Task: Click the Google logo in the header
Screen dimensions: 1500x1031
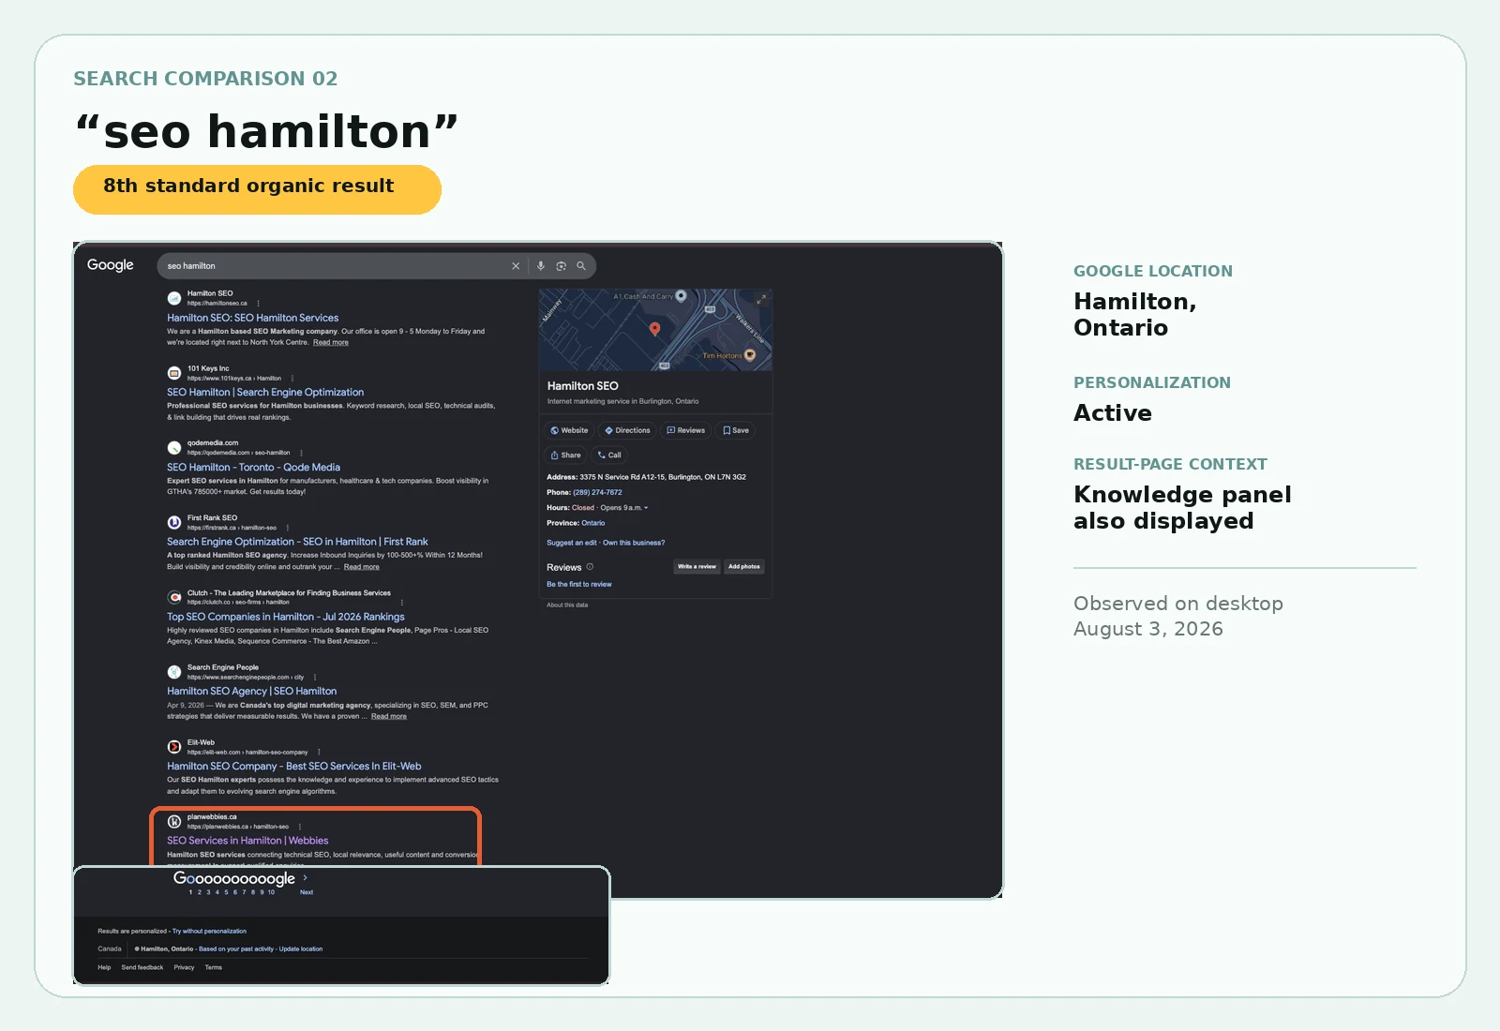Action: (x=111, y=265)
